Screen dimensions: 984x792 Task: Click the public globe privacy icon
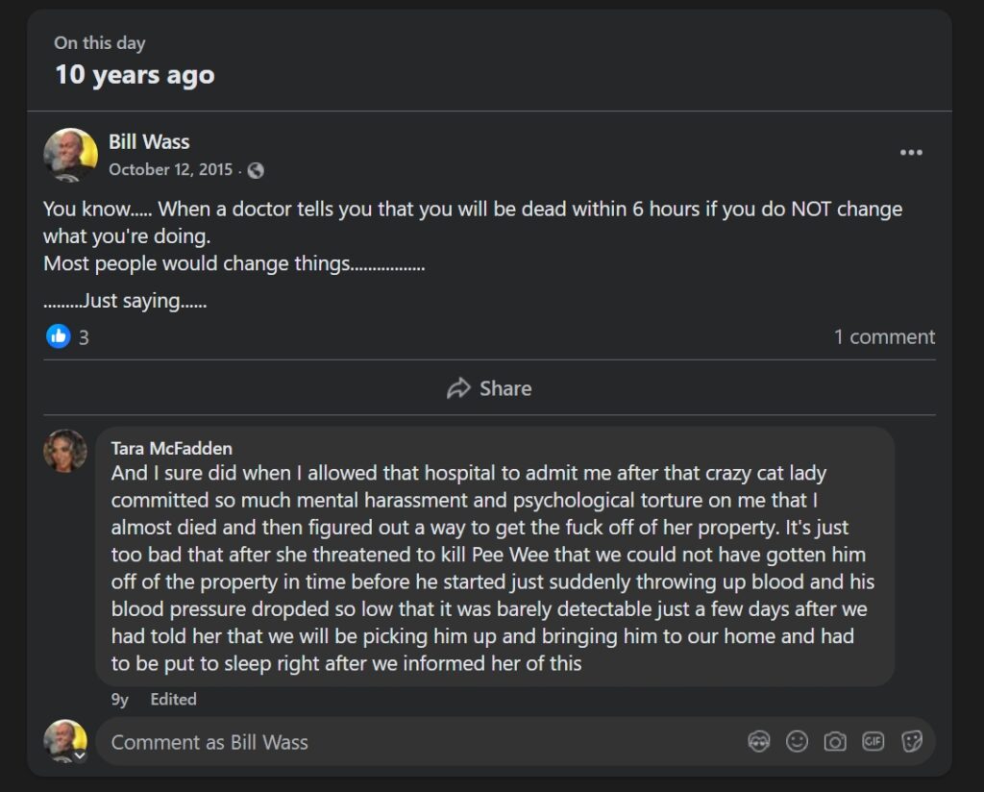[x=256, y=170]
